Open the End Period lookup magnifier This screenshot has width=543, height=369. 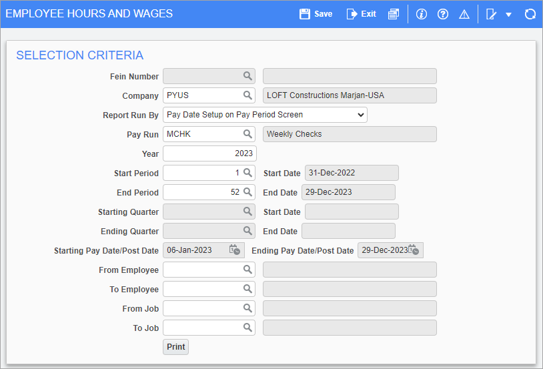pyautogui.click(x=247, y=192)
